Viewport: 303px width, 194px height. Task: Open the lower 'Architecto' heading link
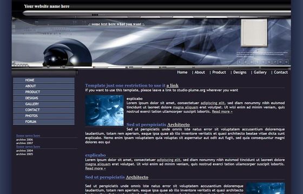tap(137, 177)
